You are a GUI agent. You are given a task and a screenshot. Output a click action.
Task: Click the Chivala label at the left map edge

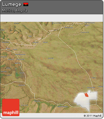tap(3, 30)
